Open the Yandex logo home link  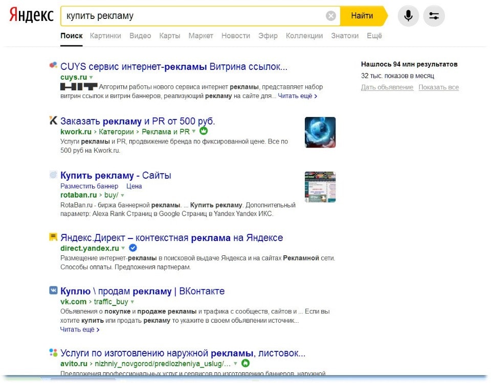coord(31,15)
